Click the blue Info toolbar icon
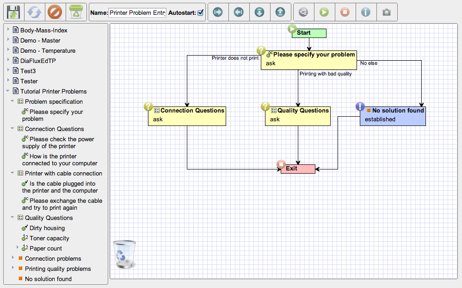462x288 pixels. point(366,12)
